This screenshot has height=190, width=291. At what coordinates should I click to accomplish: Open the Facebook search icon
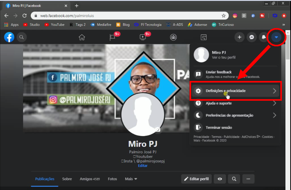click(x=22, y=37)
